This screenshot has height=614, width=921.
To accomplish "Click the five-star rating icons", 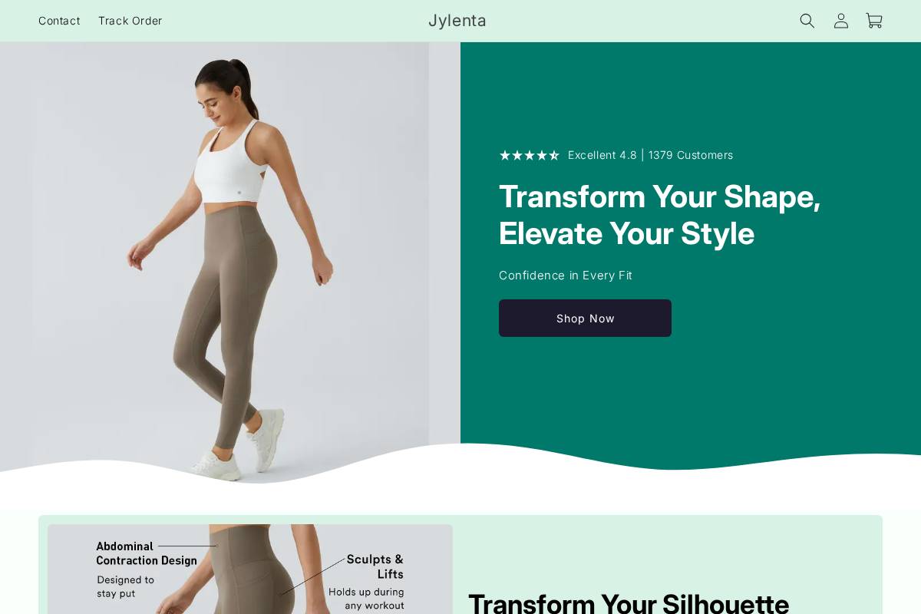I will click(530, 155).
